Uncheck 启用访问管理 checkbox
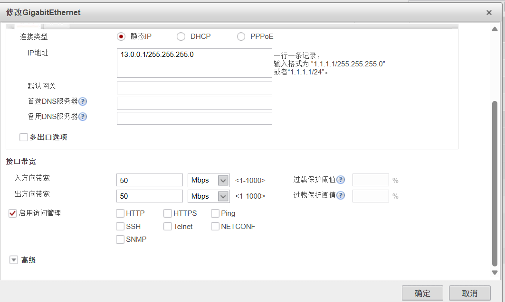Image resolution: width=505 pixels, height=302 pixels. [x=12, y=213]
